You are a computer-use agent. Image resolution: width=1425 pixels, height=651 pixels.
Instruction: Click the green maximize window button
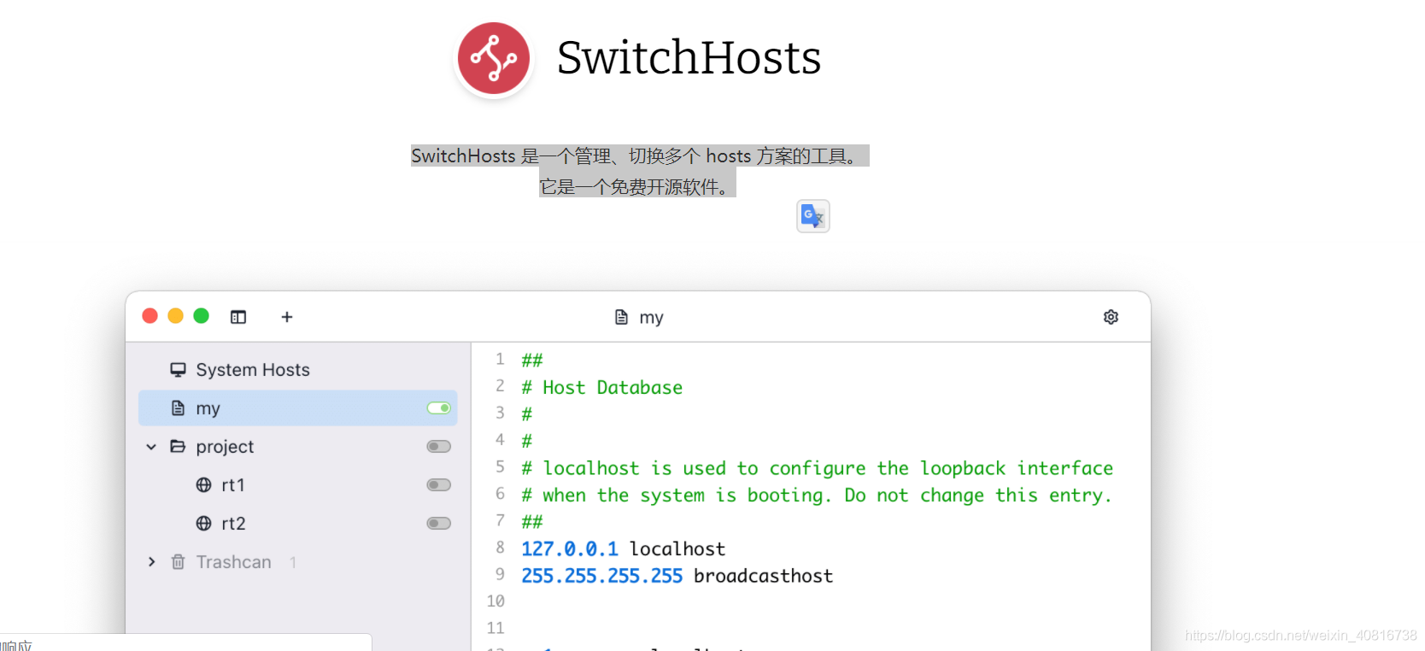pos(202,316)
